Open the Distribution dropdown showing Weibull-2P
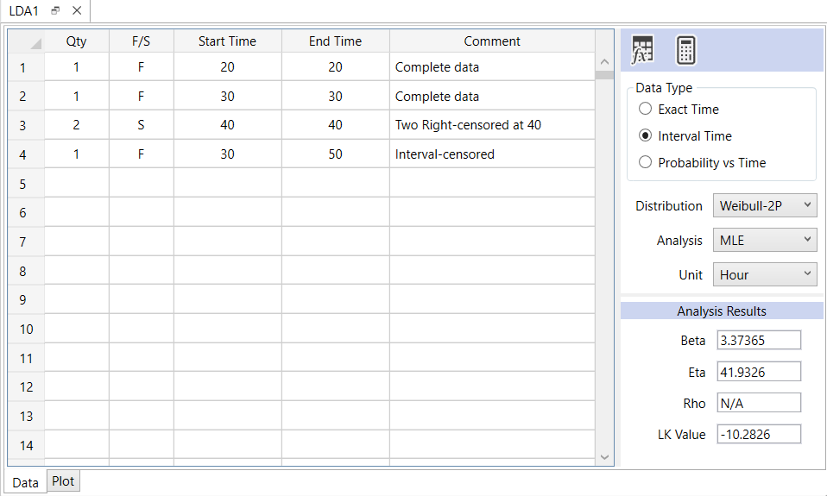827x496 pixels. pyautogui.click(x=765, y=205)
